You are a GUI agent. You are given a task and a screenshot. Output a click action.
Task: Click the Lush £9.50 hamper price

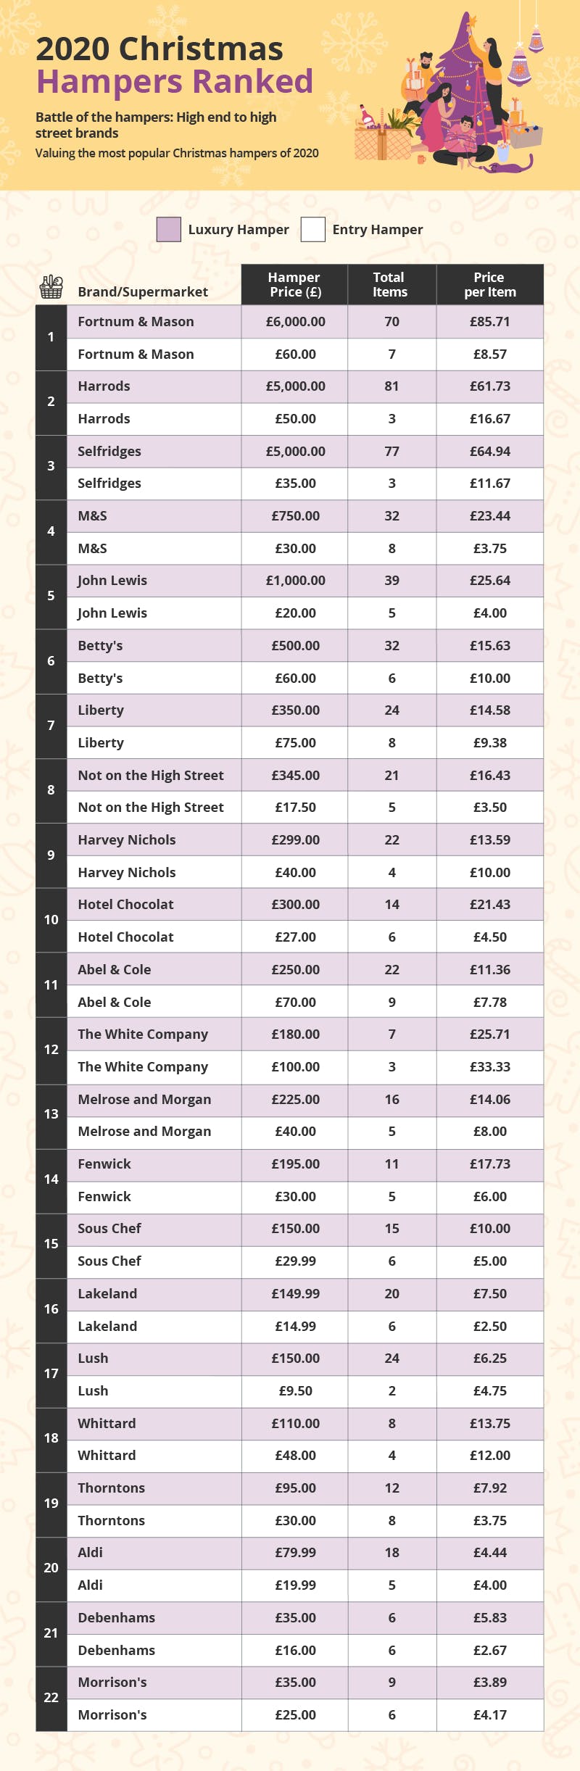tap(295, 1390)
